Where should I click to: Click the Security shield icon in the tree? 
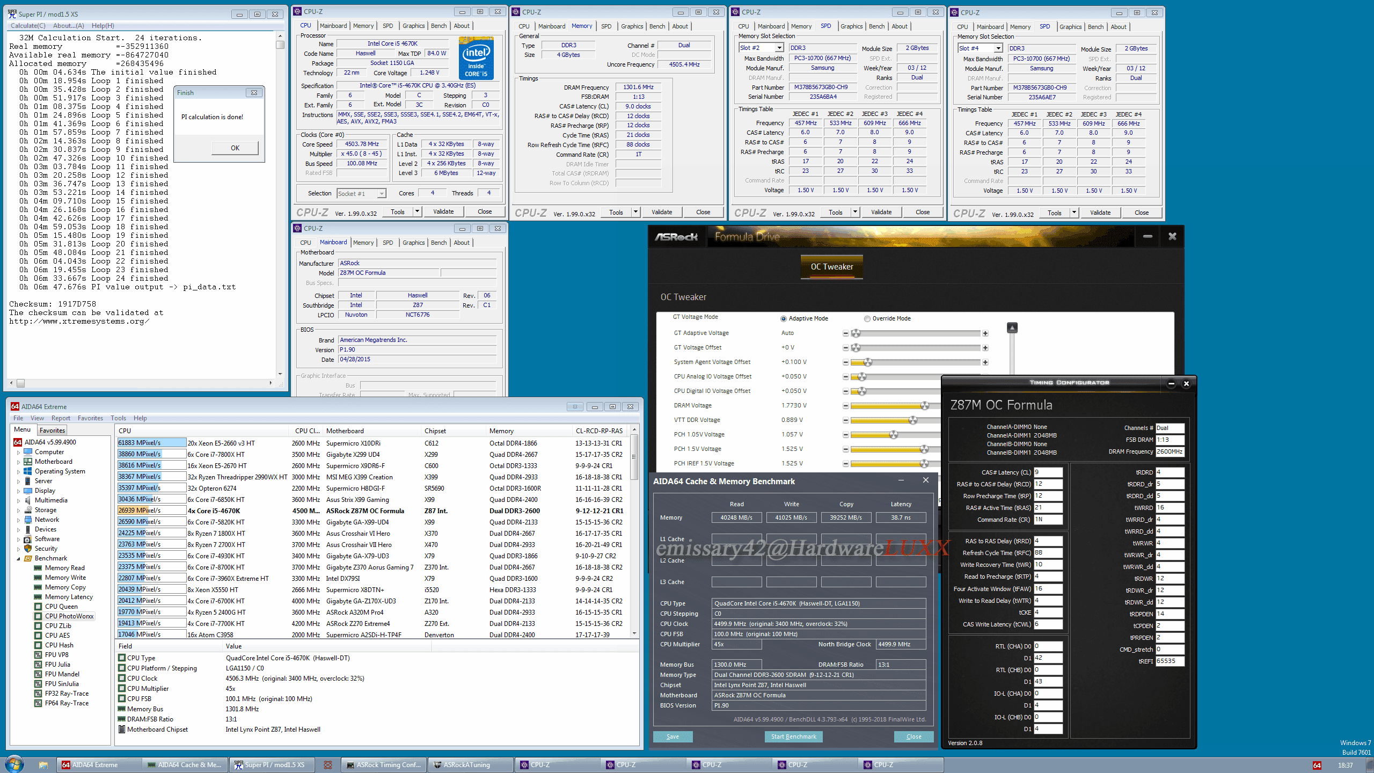pos(28,549)
